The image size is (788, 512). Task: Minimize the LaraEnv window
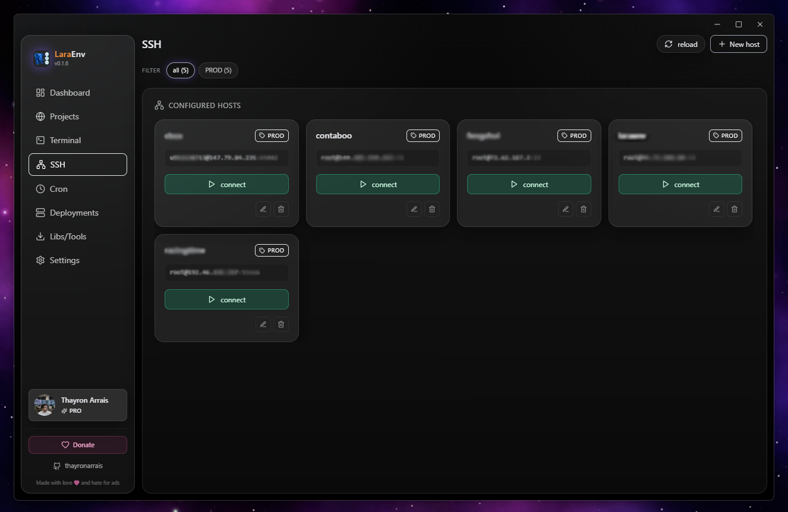click(718, 24)
